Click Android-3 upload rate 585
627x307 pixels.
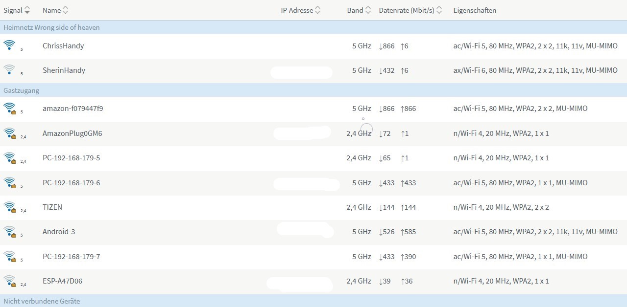pos(408,232)
